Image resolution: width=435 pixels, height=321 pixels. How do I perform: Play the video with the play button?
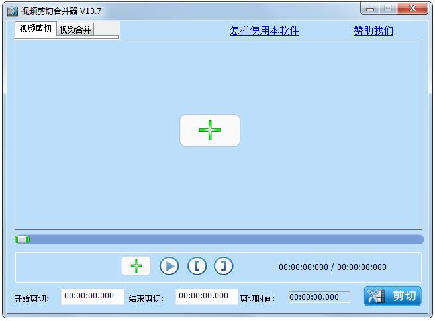pos(169,266)
